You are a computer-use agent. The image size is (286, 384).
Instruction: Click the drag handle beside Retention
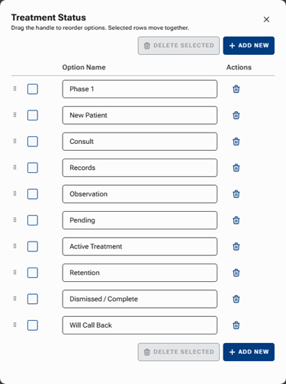coord(14,272)
